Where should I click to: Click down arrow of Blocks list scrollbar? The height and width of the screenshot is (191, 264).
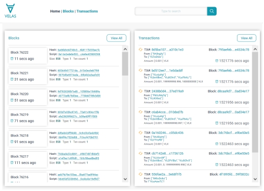click(125, 179)
